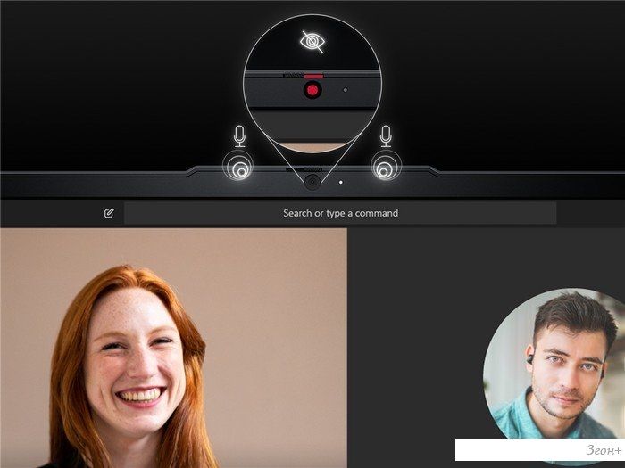Click the red privacy shutter slider tab
The width and height of the screenshot is (625, 468).
click(x=312, y=77)
